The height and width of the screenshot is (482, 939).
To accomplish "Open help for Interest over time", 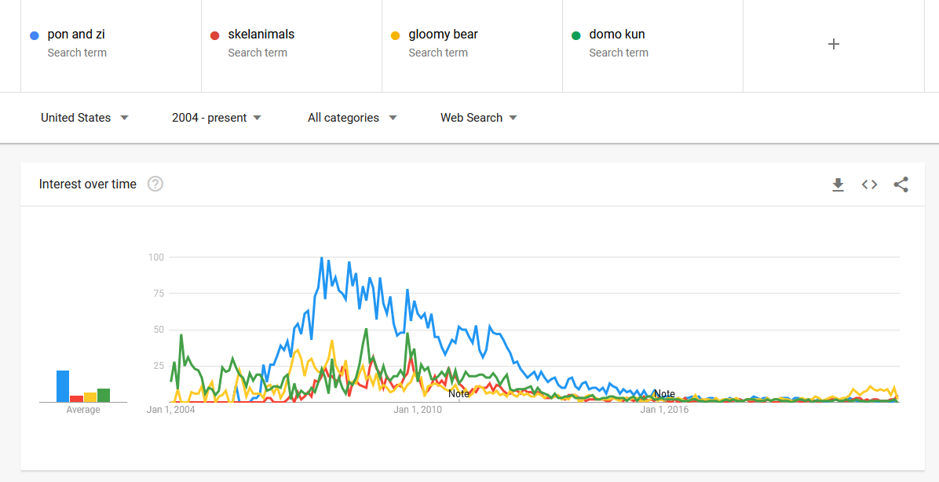I will coord(155,184).
